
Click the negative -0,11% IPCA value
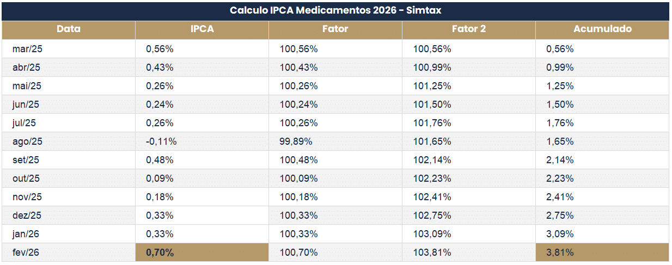point(161,141)
